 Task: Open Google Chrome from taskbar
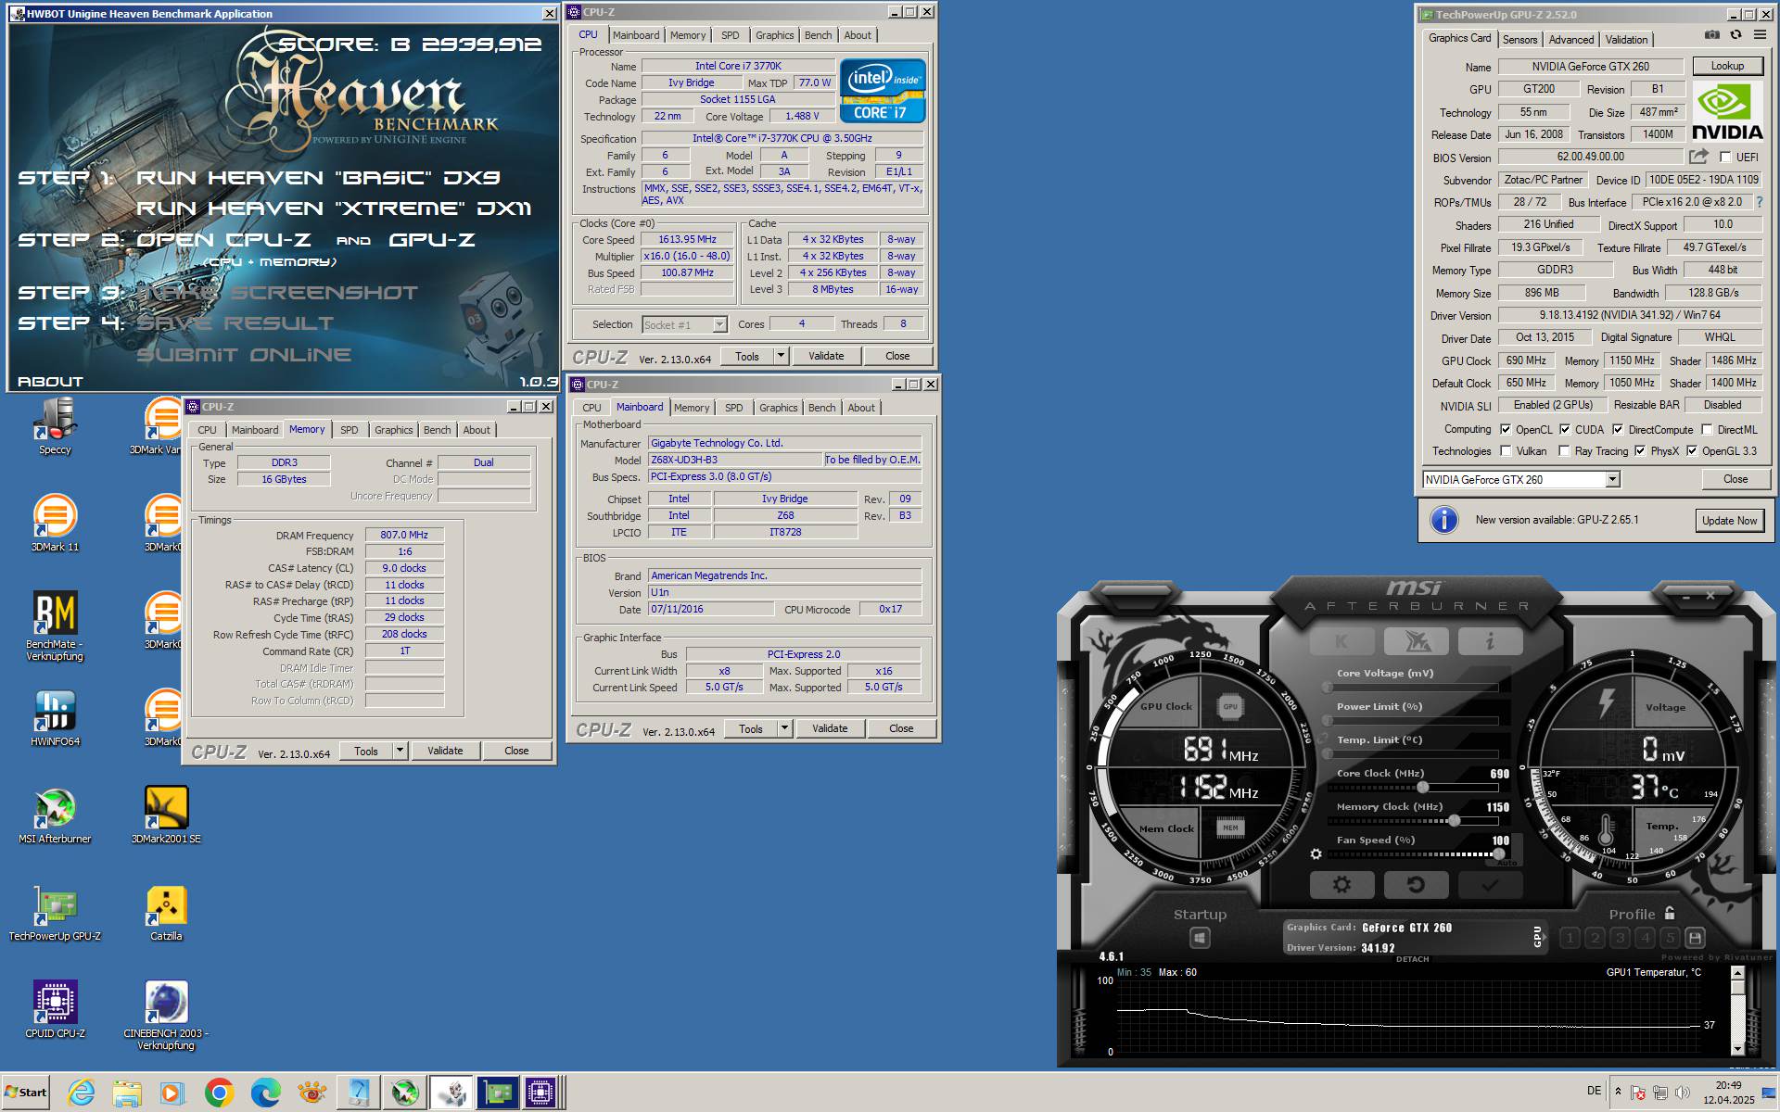click(x=220, y=1093)
